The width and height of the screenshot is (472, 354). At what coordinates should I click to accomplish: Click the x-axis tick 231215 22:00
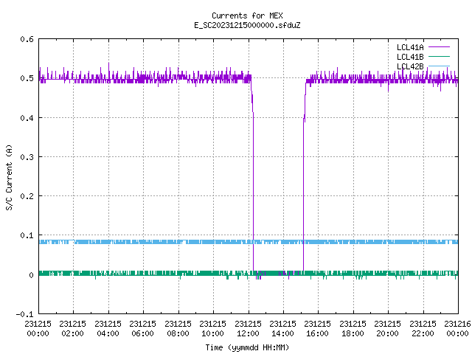(x=423, y=329)
